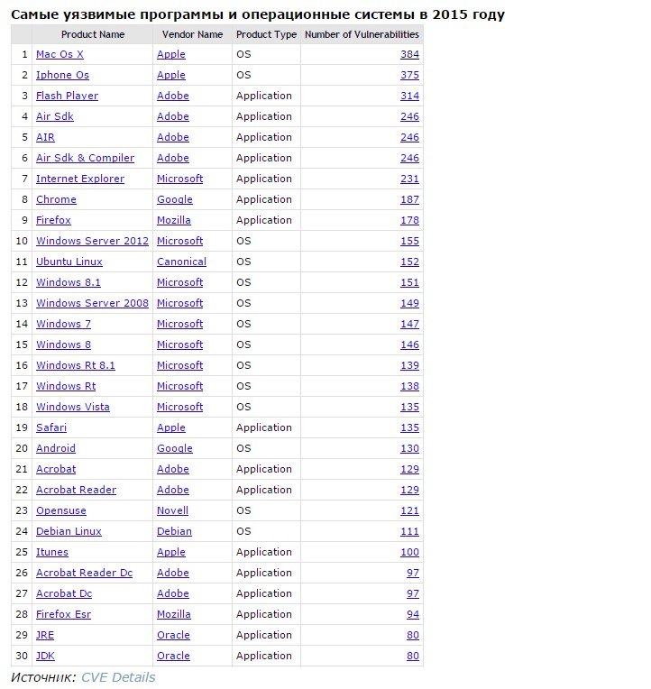Open Mozilla vendor link in Firefox row 9
This screenshot has width=651, height=689.
click(173, 220)
